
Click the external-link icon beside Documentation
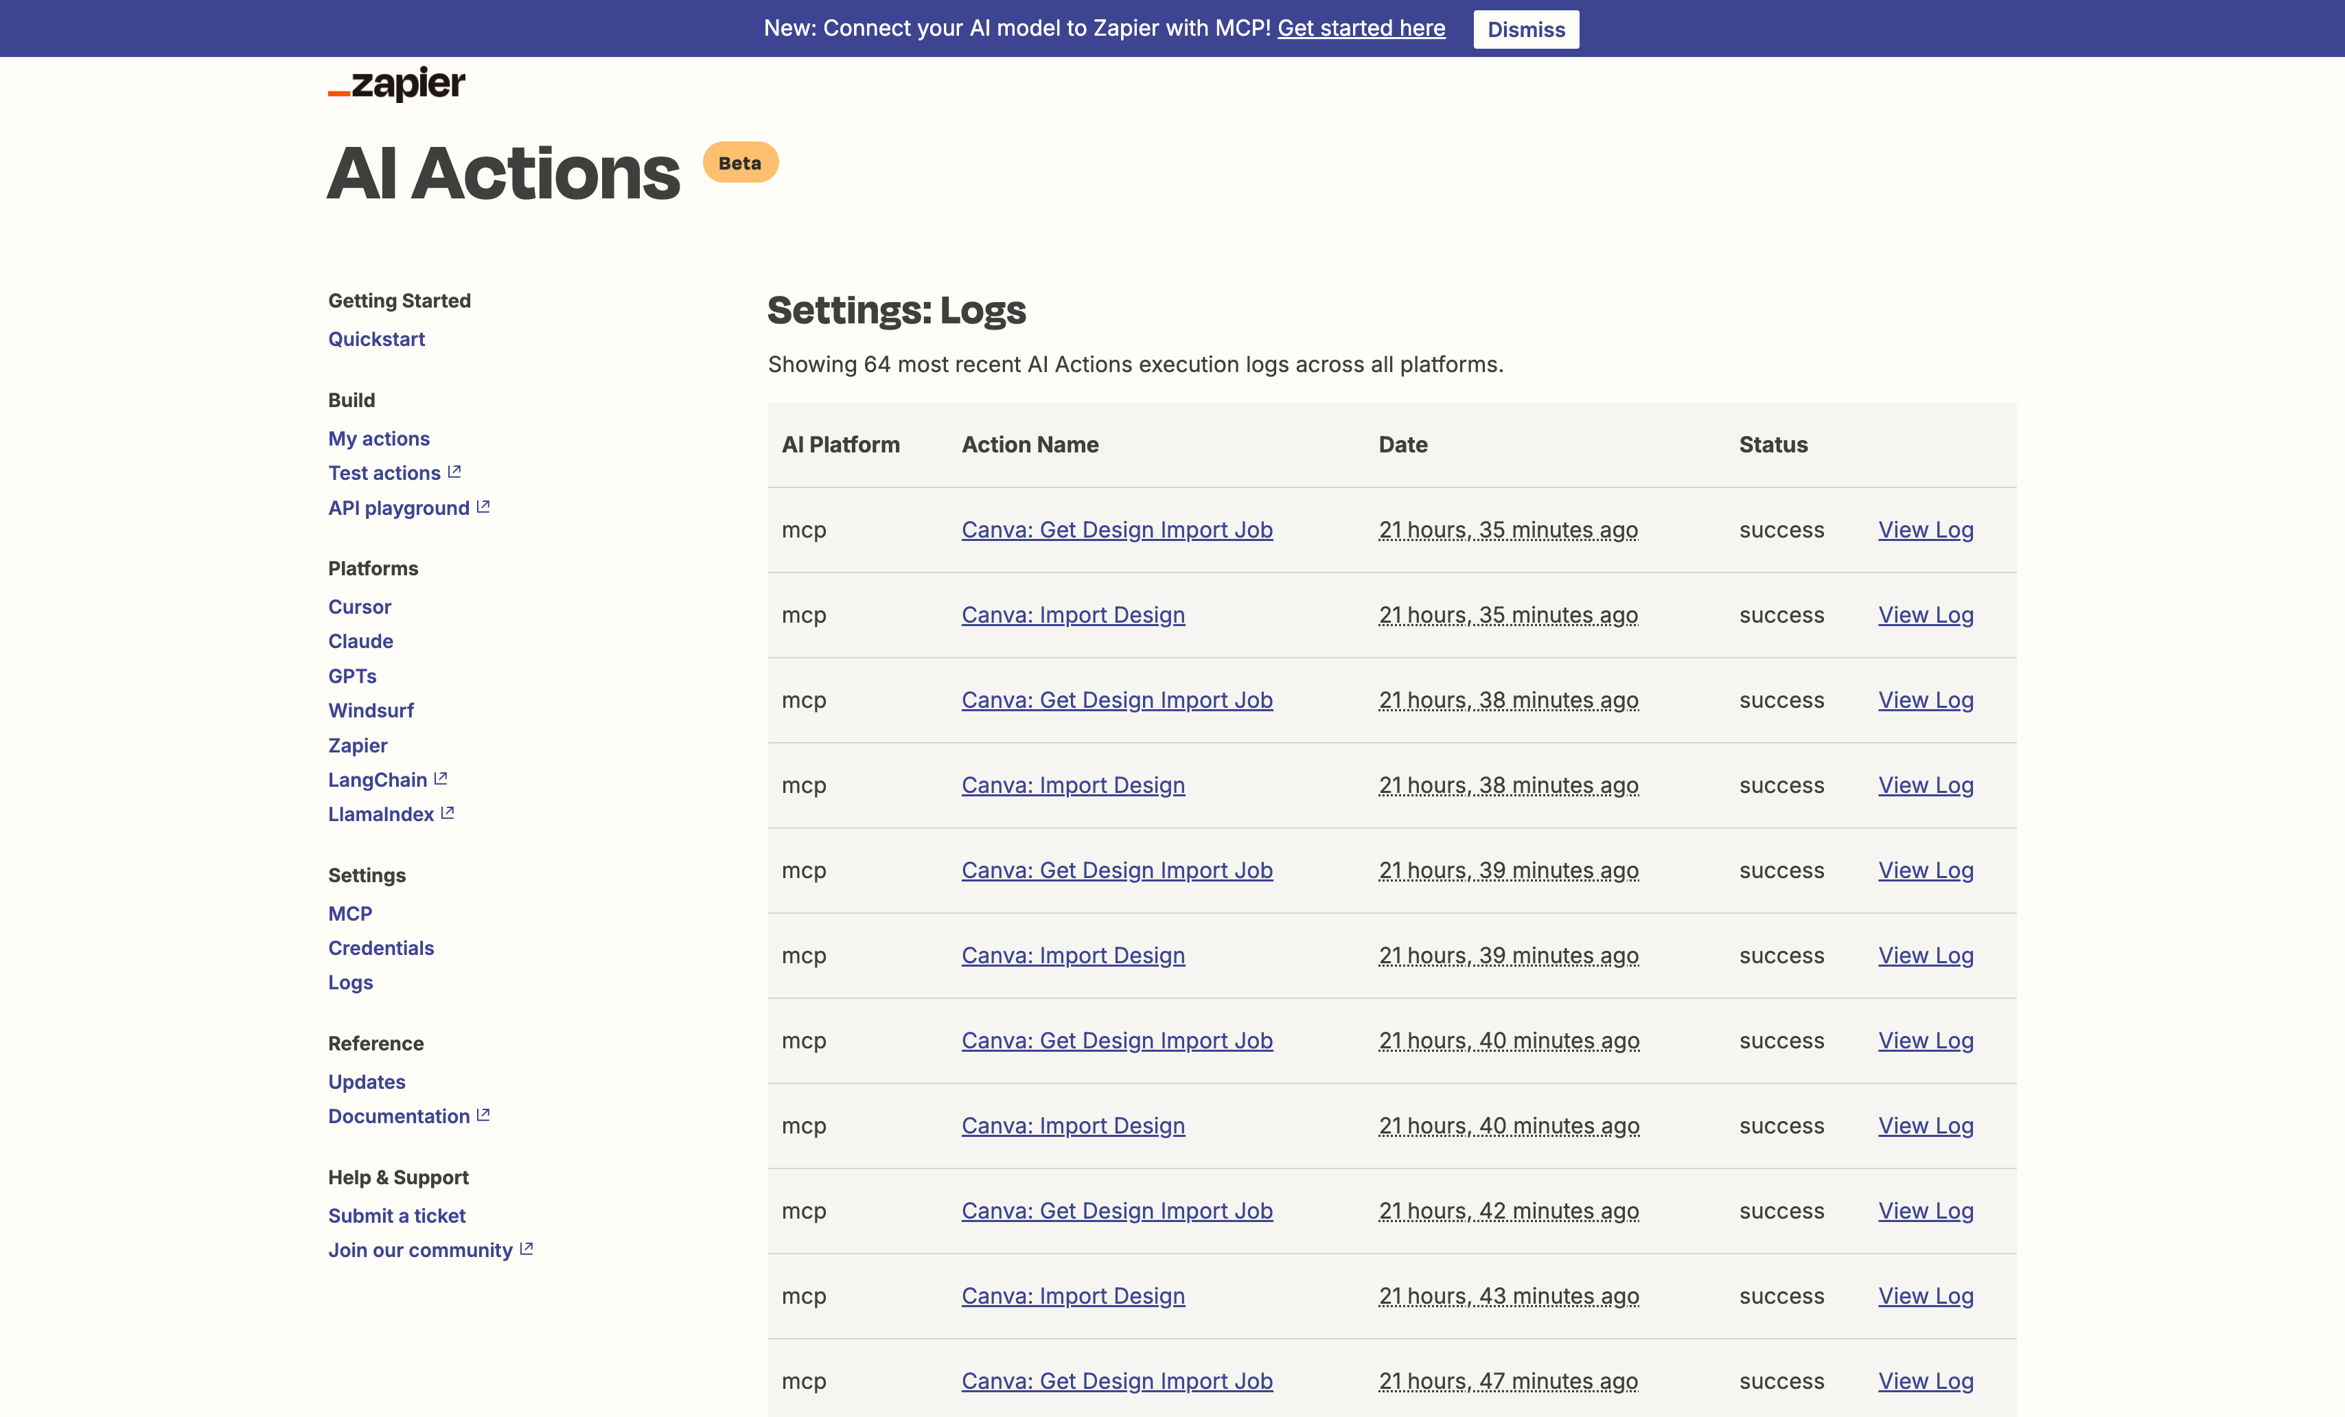pyautogui.click(x=483, y=1114)
